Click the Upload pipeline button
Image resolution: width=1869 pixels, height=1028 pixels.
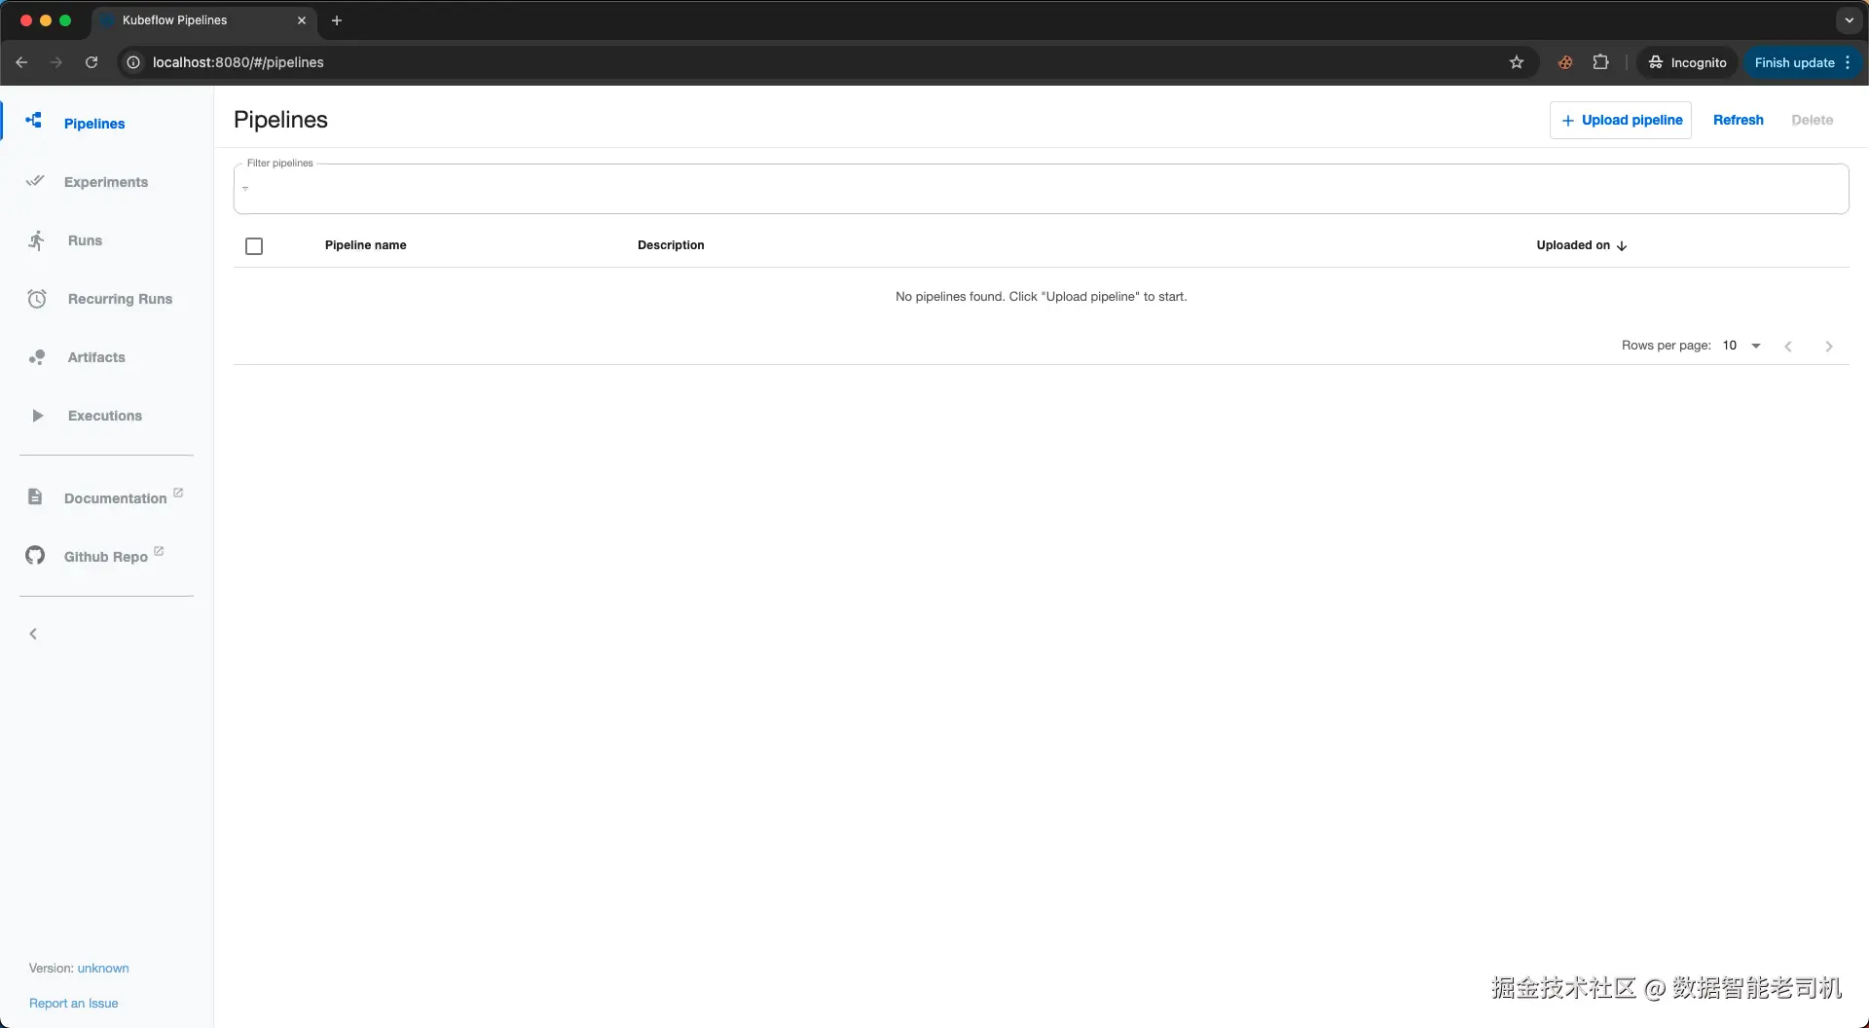[1621, 120]
